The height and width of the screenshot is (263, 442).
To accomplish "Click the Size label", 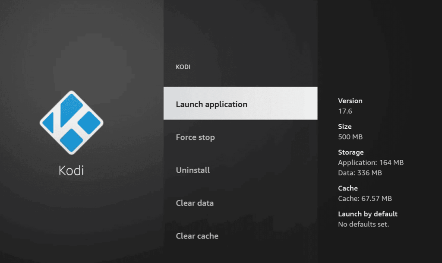I will [345, 127].
